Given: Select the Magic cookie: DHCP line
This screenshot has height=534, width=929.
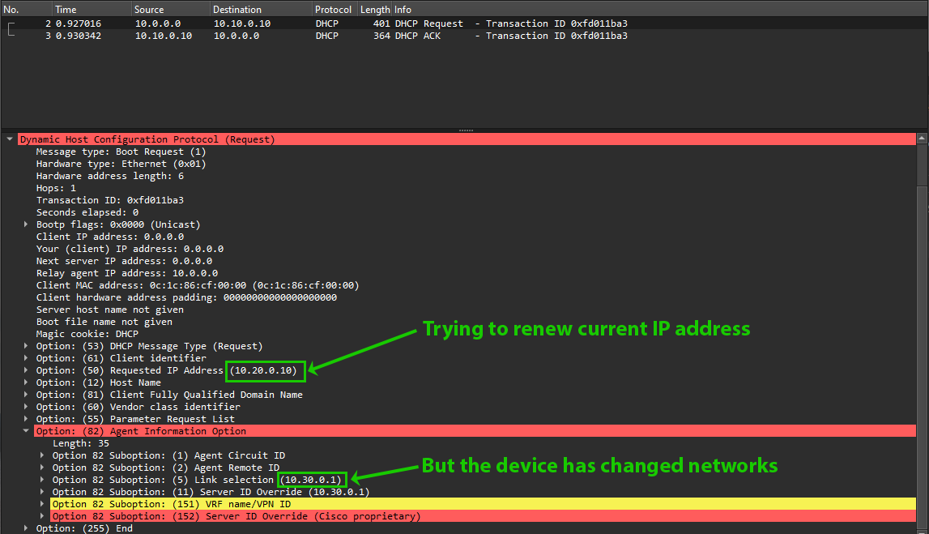Looking at the screenshot, I should 87,334.
